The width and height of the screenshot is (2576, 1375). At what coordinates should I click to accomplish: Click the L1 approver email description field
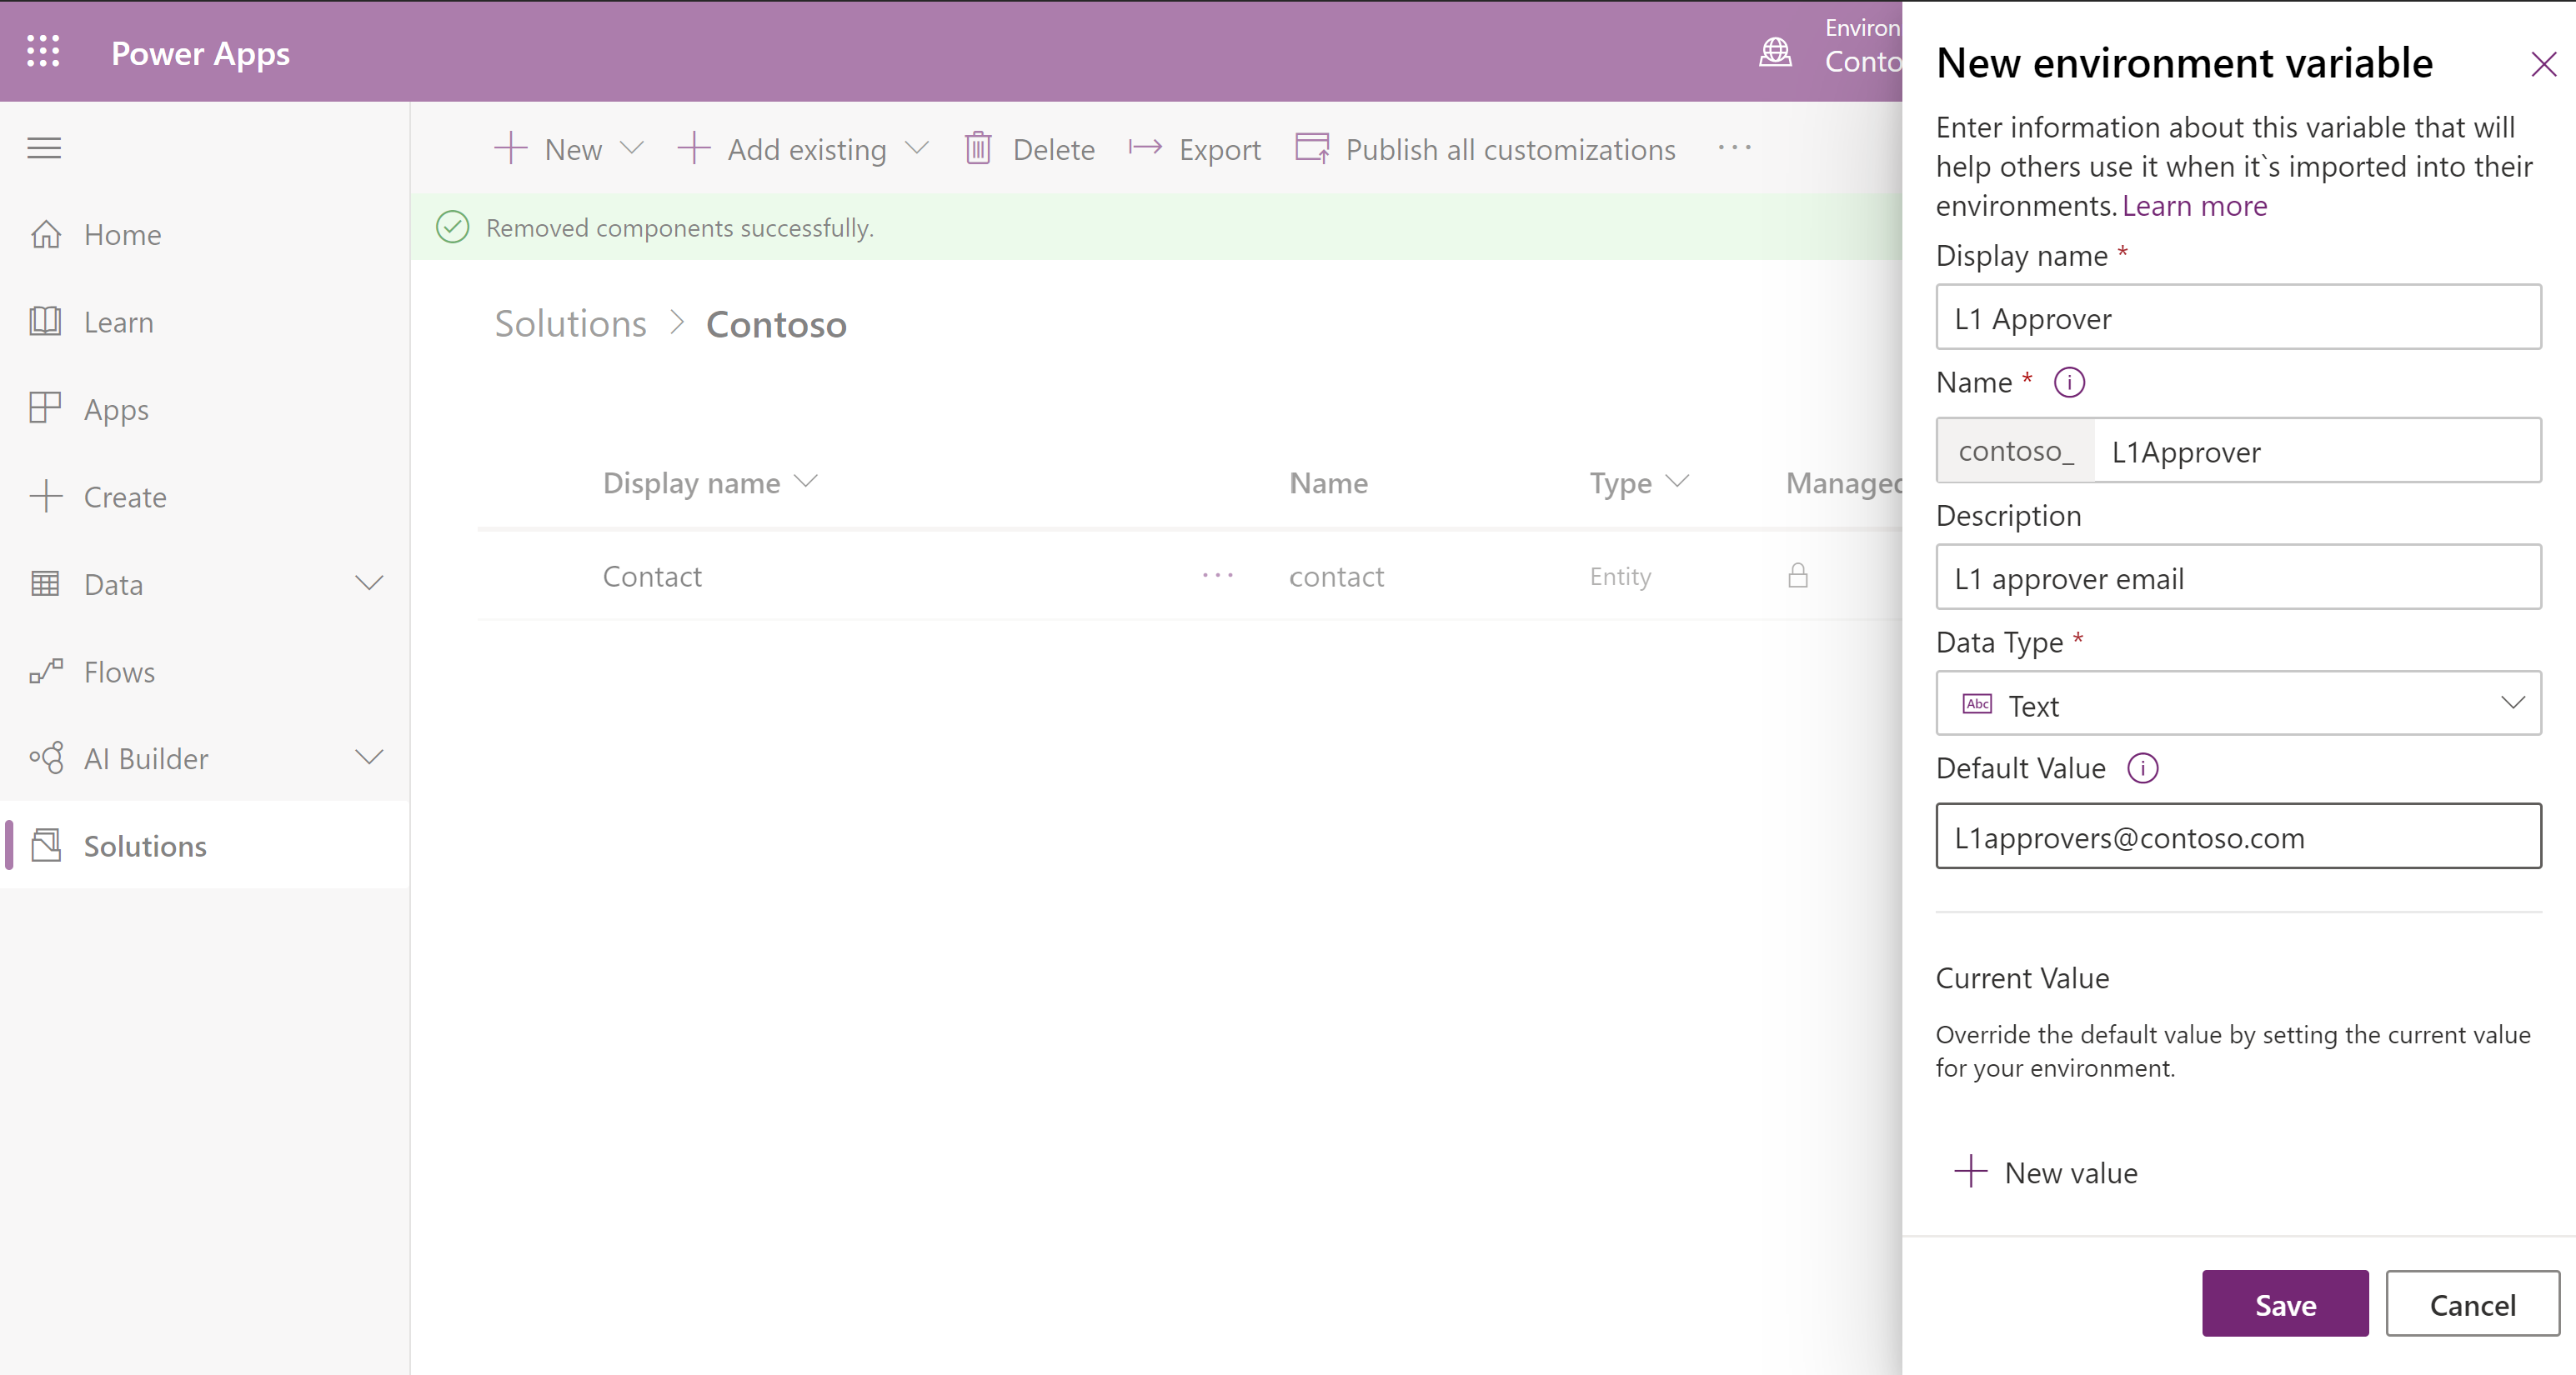(x=2237, y=577)
